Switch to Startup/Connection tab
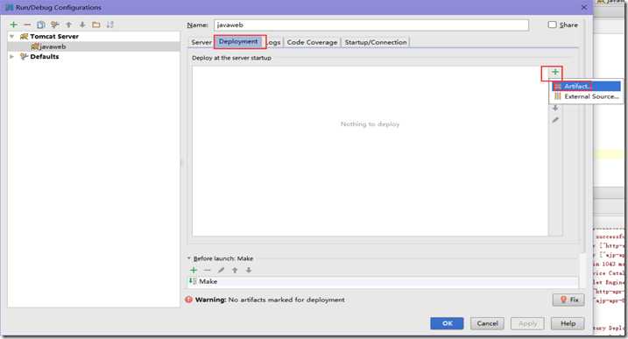The width and height of the screenshot is (628, 339). tap(376, 42)
